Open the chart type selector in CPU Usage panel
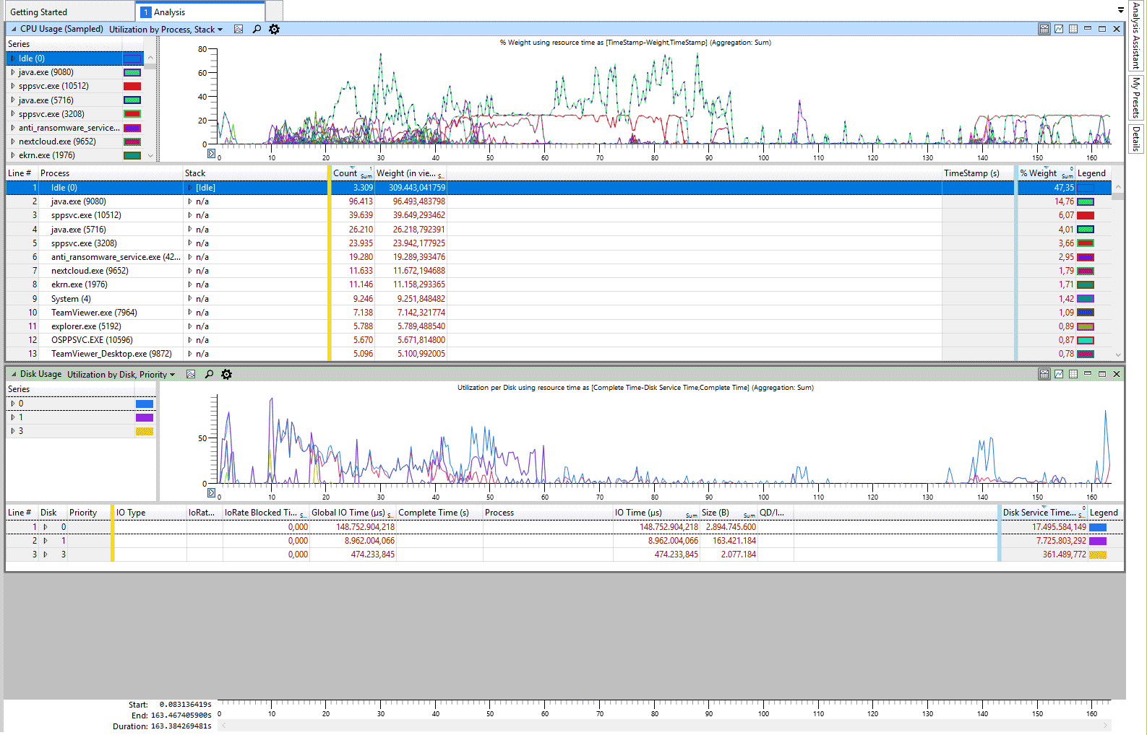 click(239, 30)
